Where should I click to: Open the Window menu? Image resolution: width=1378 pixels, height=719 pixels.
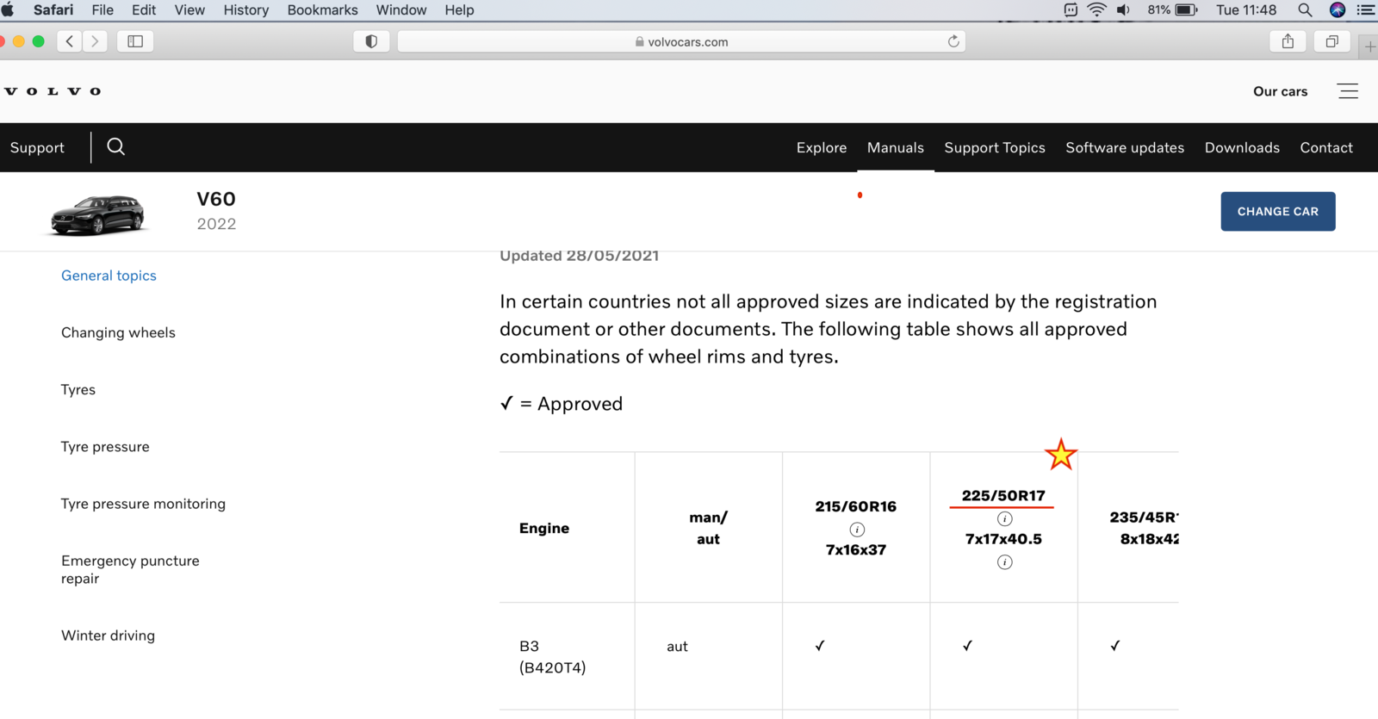[x=401, y=10]
